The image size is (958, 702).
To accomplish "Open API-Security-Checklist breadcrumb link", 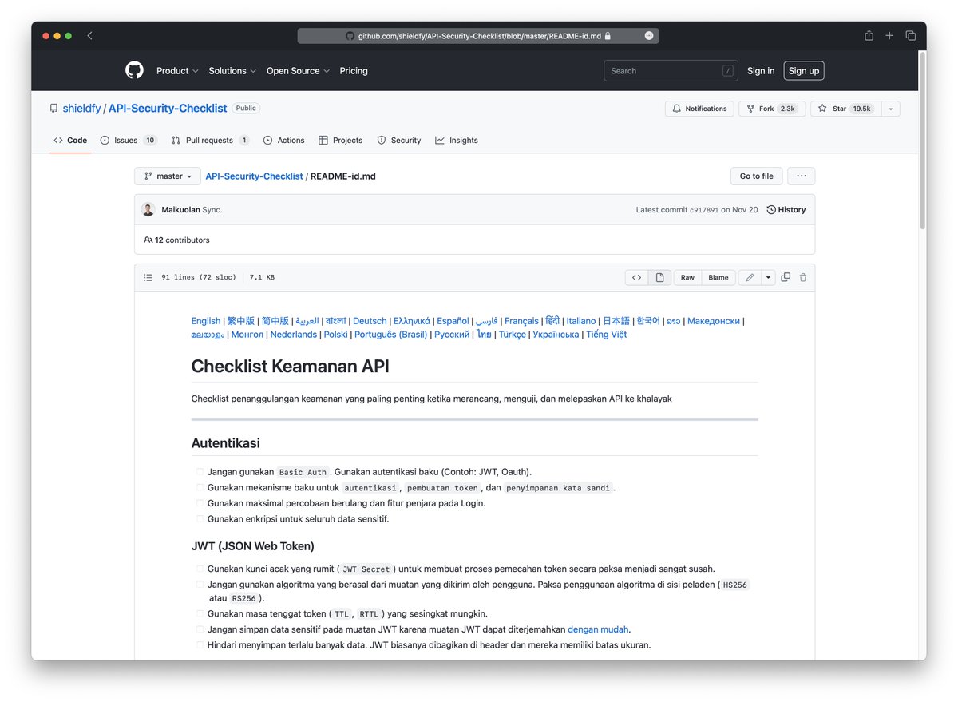I will click(255, 176).
